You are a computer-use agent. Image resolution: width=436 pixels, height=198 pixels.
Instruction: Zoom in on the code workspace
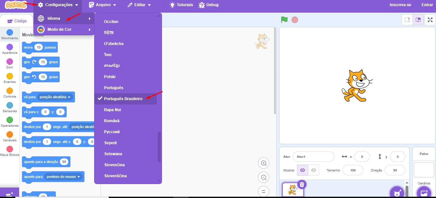pos(264,163)
